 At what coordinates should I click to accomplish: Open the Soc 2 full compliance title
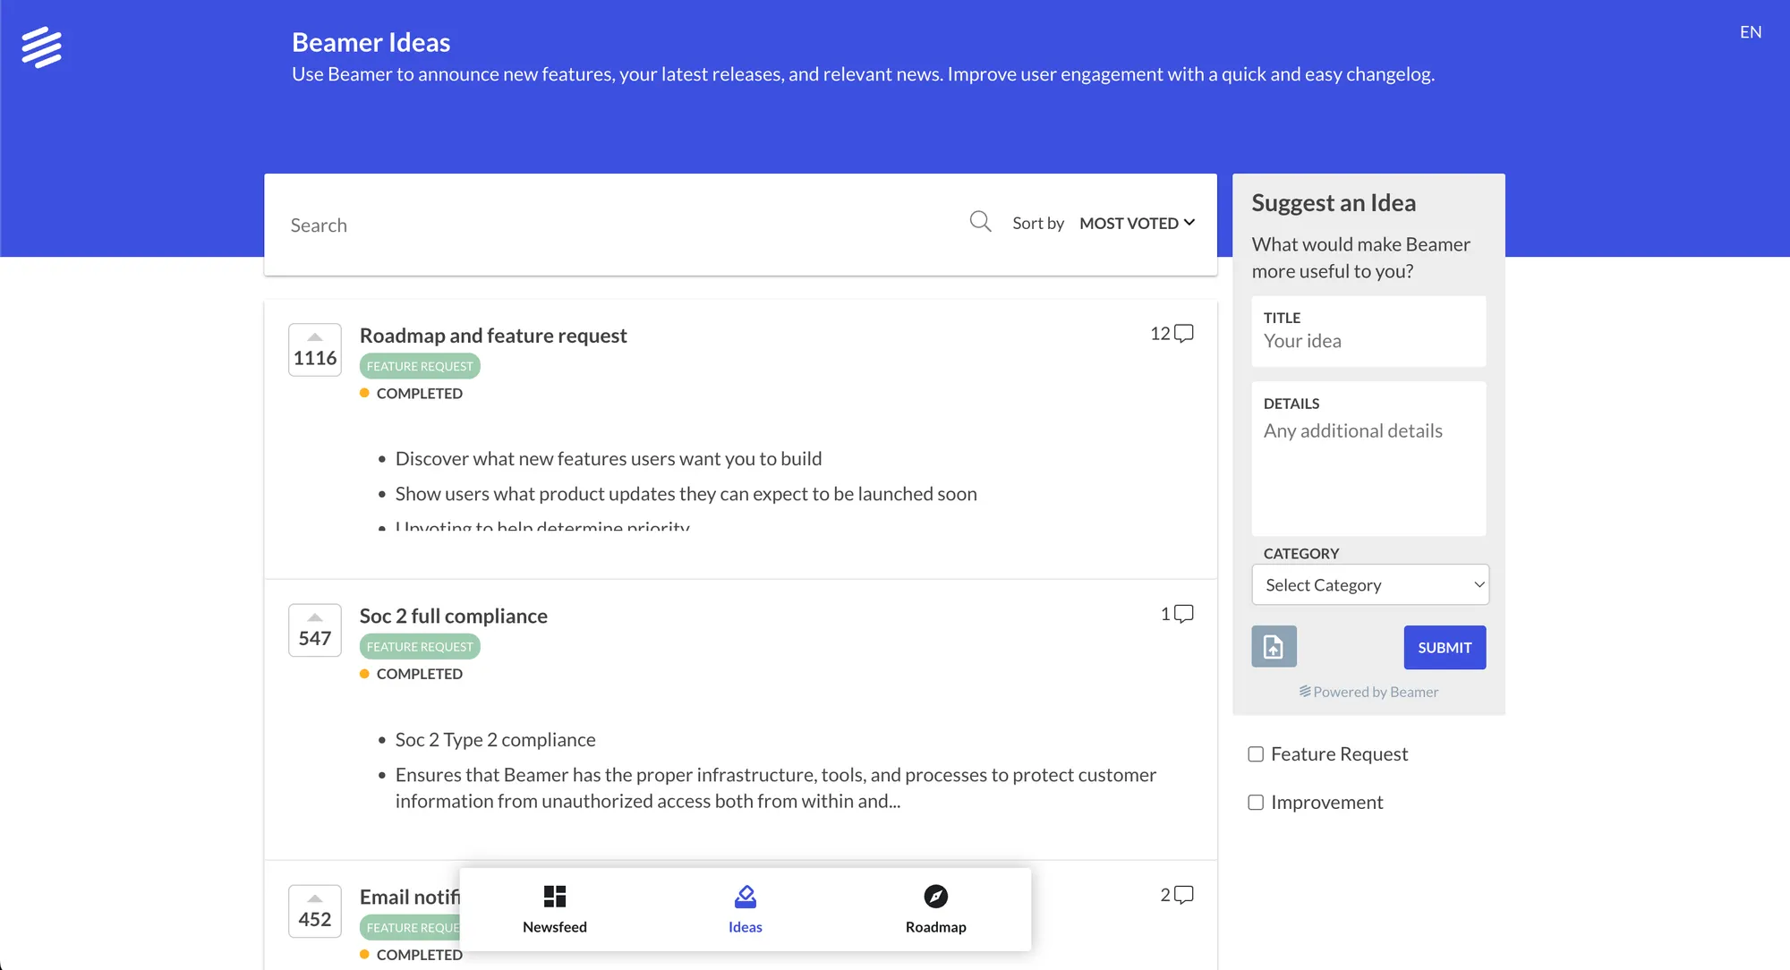[x=454, y=616]
